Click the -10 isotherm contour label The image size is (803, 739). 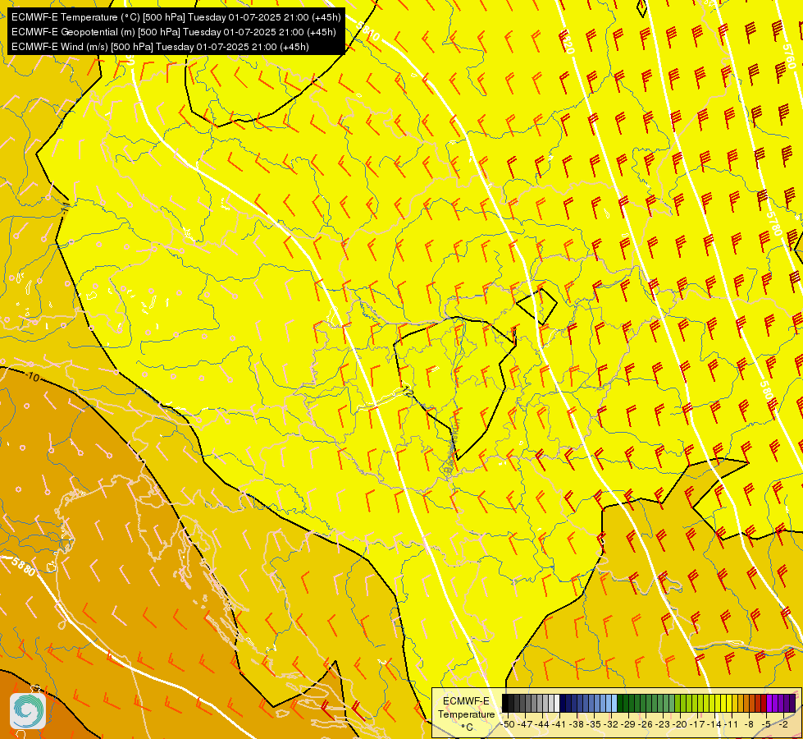tap(32, 378)
